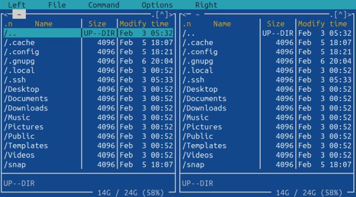Sort left panel by Name column
This screenshot has height=197, width=356.
[x=44, y=24]
